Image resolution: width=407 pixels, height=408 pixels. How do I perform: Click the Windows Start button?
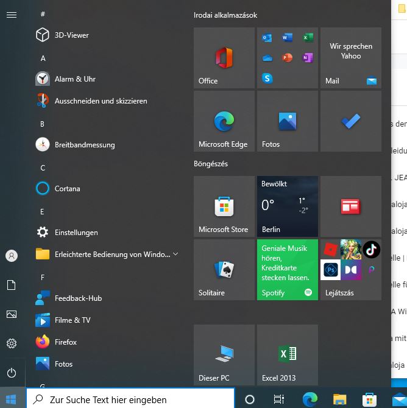click(11, 399)
